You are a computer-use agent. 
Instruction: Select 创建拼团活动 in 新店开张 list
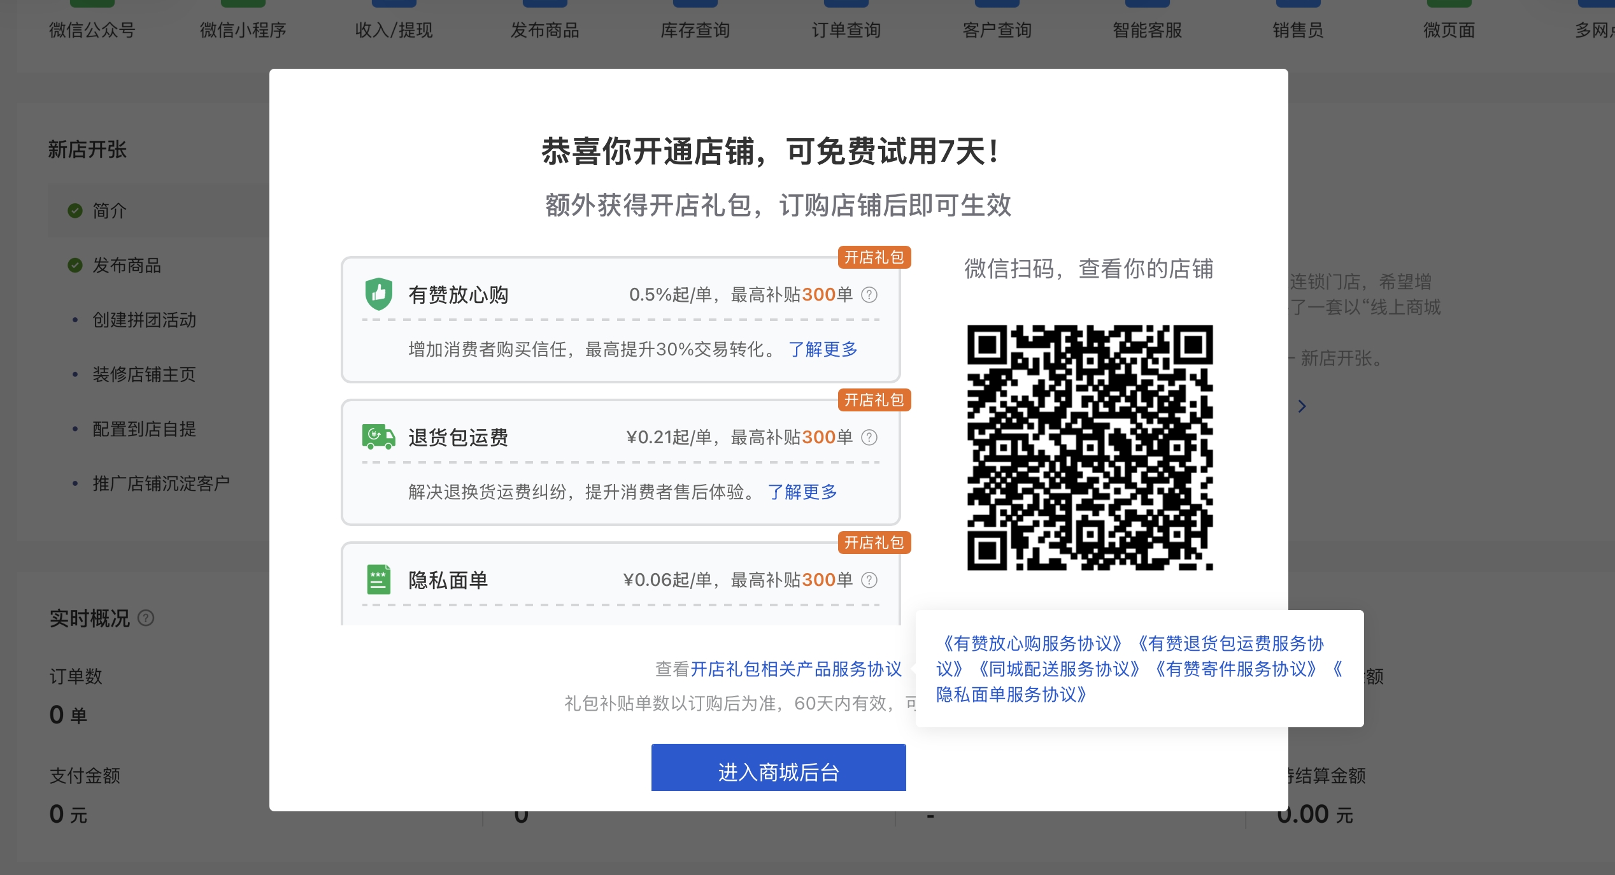[x=144, y=320]
